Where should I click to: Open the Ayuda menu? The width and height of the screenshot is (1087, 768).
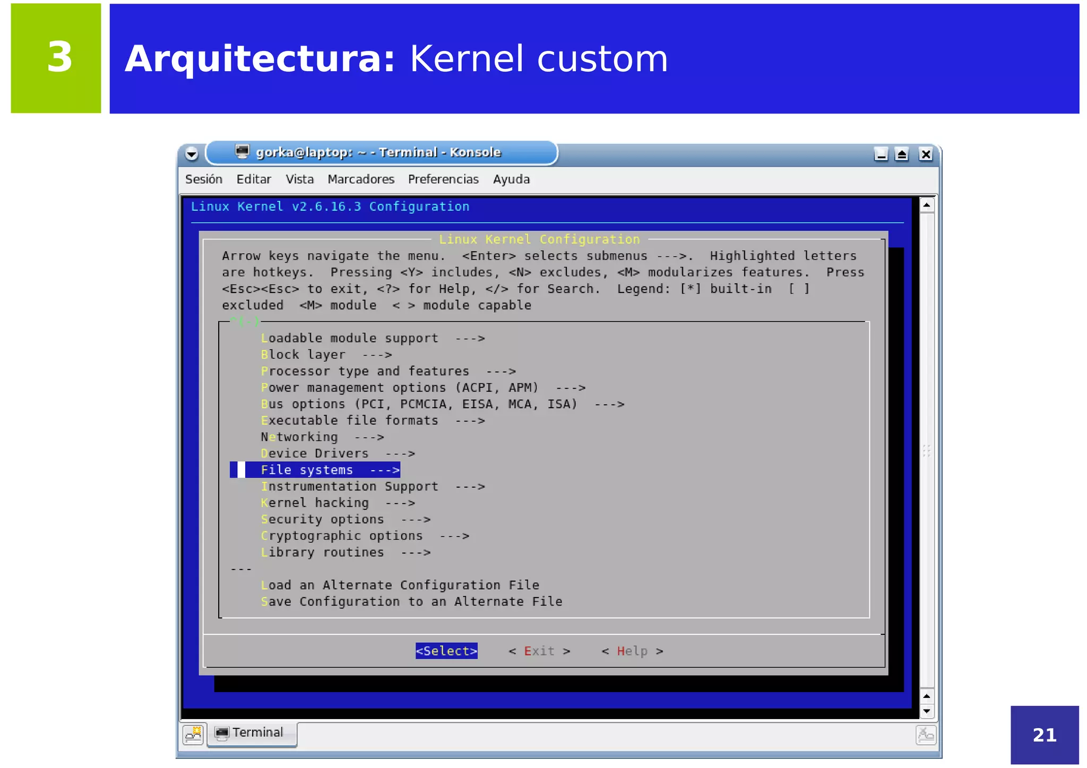click(511, 179)
